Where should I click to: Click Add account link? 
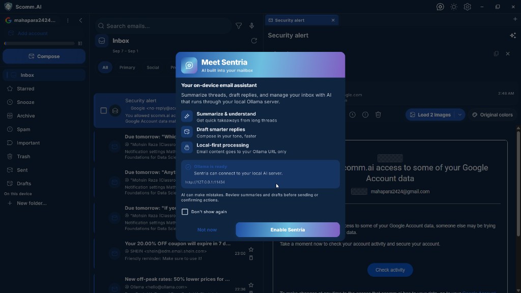click(32, 33)
